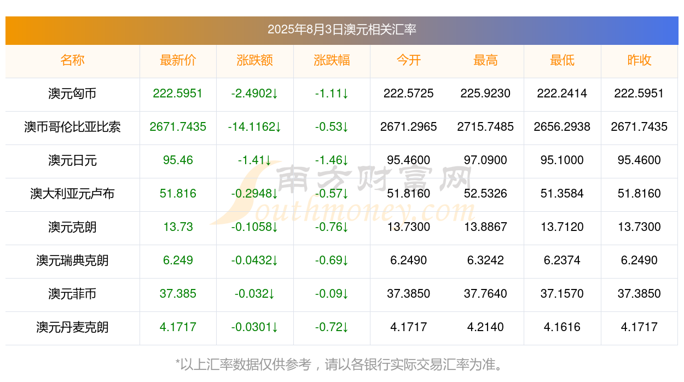Select the 澳元匈币 row name
This screenshot has width=684, height=382.
(x=72, y=94)
